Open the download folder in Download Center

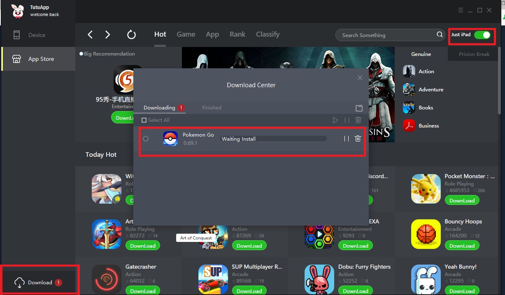[359, 108]
